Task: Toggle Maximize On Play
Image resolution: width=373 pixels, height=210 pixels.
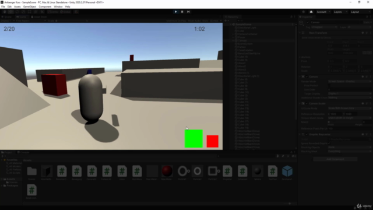Action: click(x=176, y=21)
